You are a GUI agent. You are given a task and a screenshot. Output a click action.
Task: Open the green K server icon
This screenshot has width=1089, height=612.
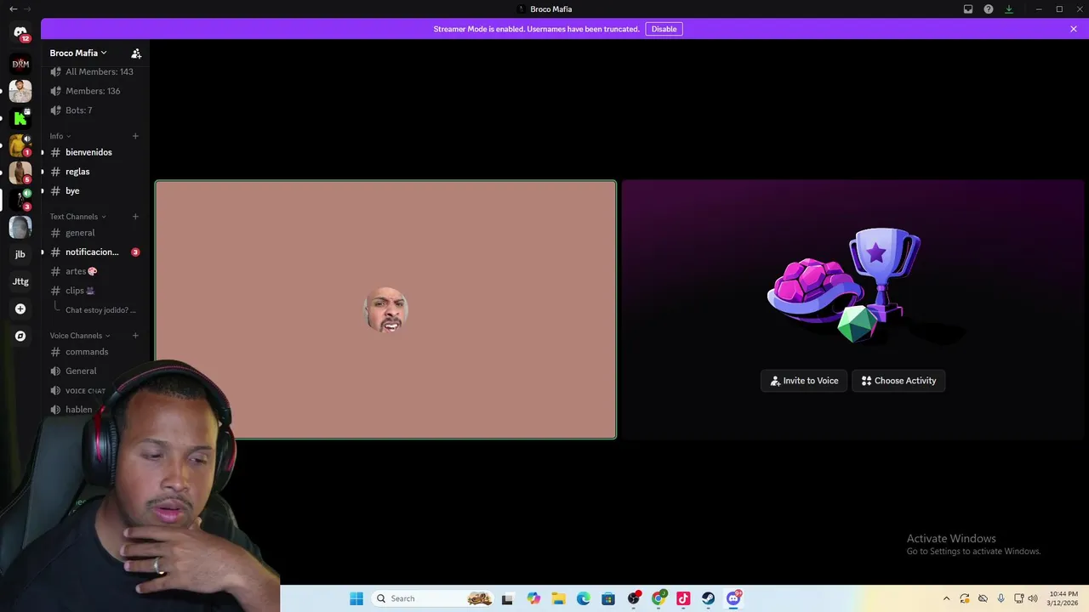pos(20,118)
